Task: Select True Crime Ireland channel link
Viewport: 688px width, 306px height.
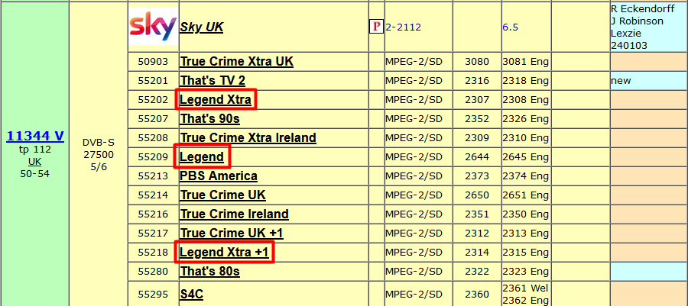Action: [234, 214]
